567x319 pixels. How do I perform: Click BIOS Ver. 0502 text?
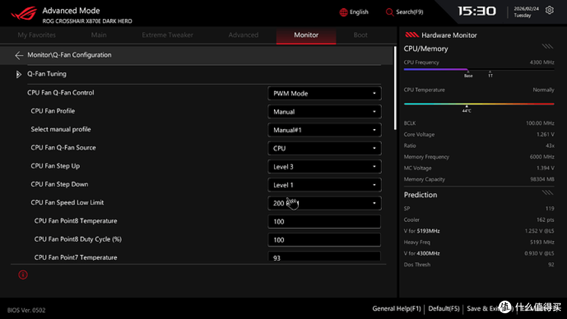[x=26, y=310]
